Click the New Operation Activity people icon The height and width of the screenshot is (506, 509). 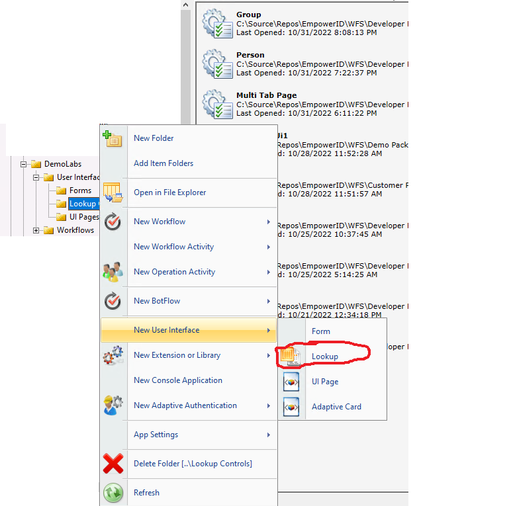click(x=113, y=272)
